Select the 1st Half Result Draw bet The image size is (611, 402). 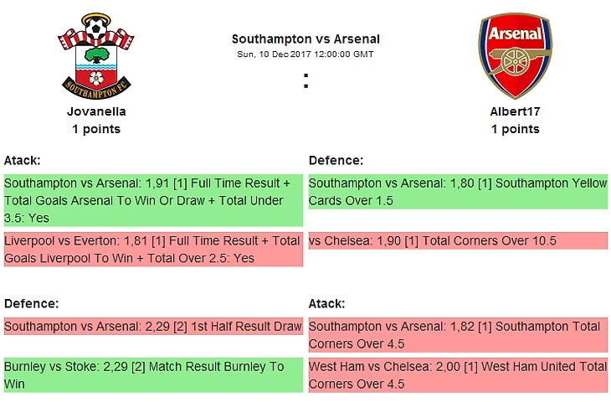coord(151,327)
